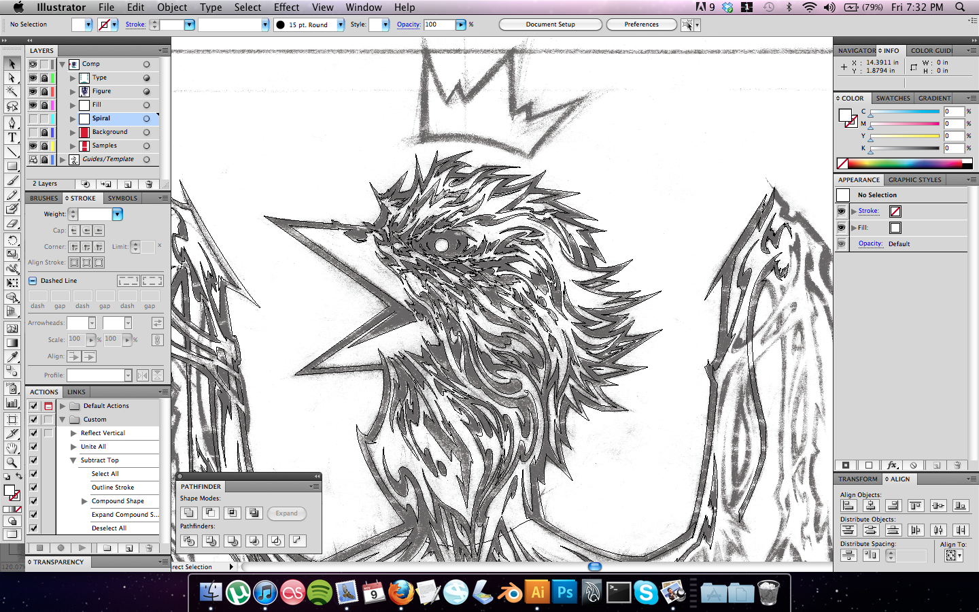Click the Preferences button
This screenshot has width=979, height=612.
point(642,24)
